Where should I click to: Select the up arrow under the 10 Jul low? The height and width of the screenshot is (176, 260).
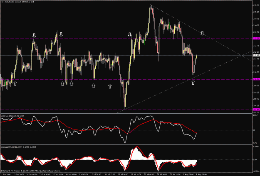pyautogui.click(x=110, y=86)
